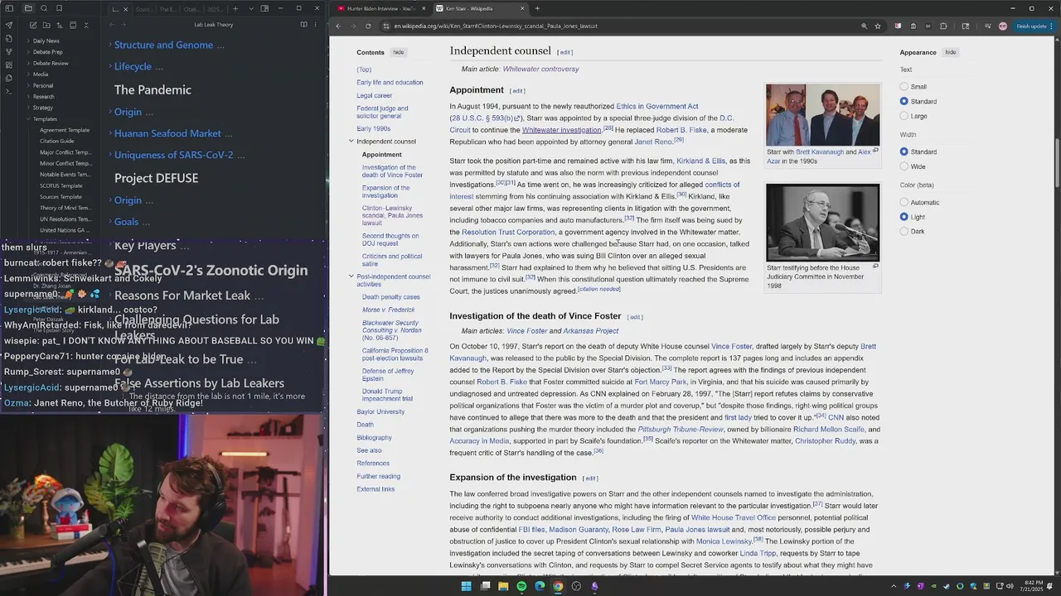Toggle reading view book icon in Obsidian
Screen dimensions: 1061x596
coord(303,25)
